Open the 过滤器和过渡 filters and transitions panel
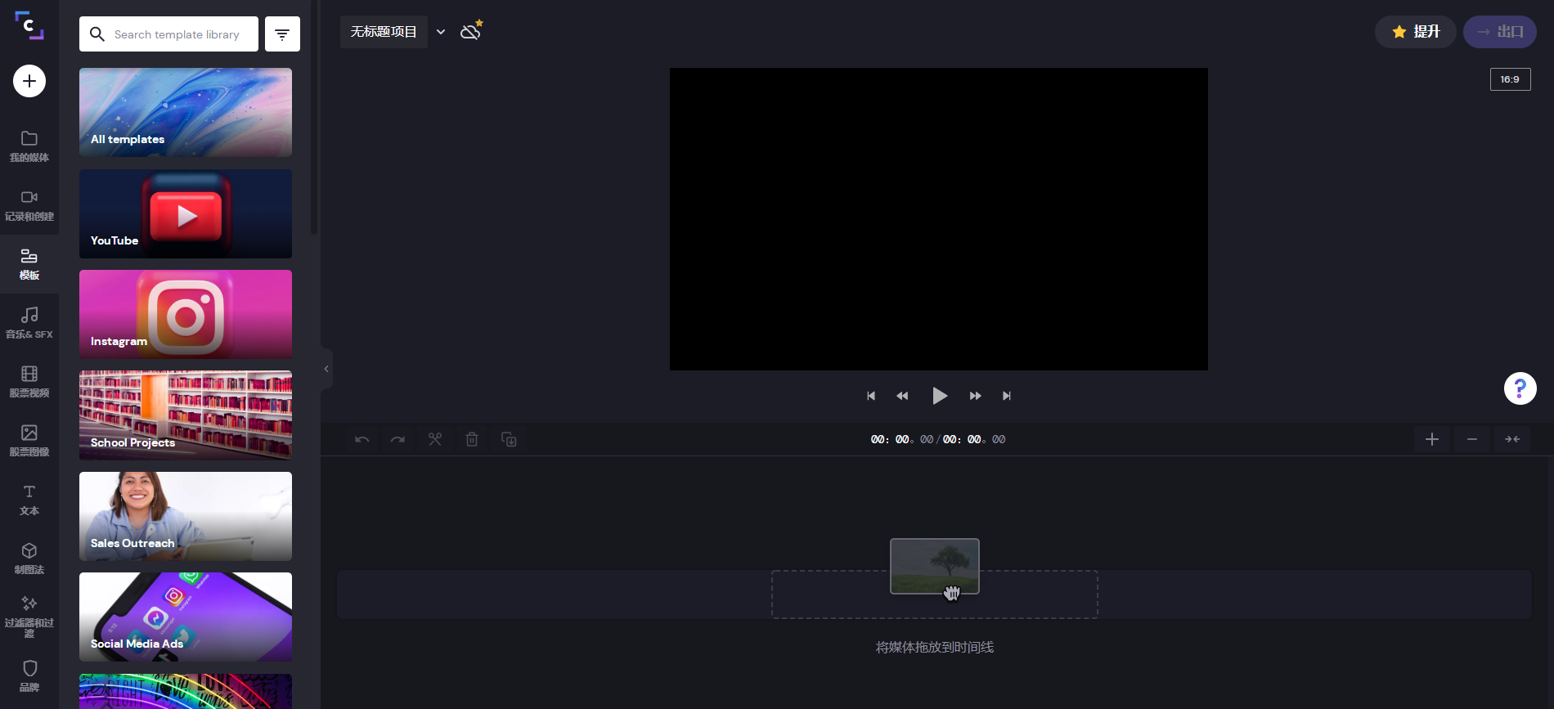This screenshot has height=709, width=1554. coord(29,617)
